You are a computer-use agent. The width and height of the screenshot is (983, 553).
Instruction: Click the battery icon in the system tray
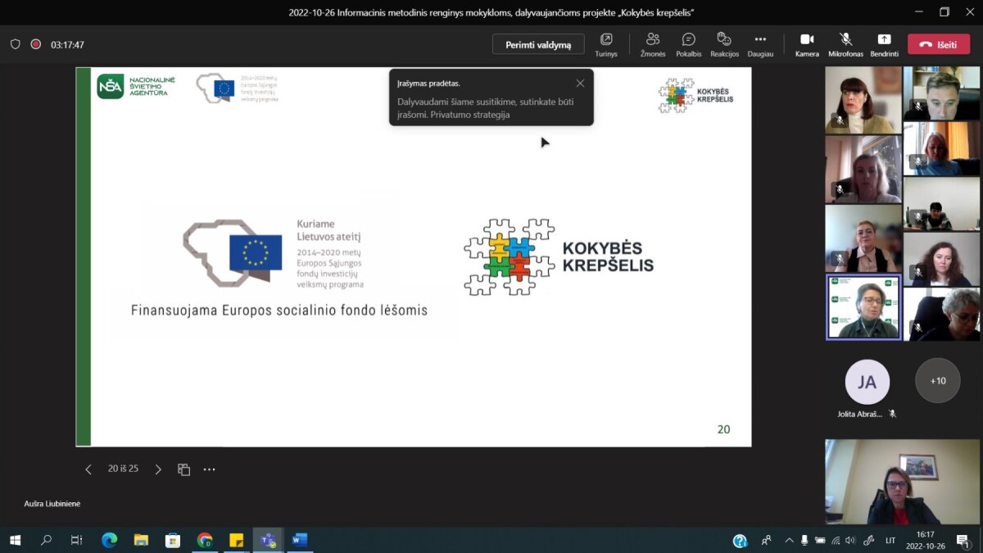click(x=820, y=541)
